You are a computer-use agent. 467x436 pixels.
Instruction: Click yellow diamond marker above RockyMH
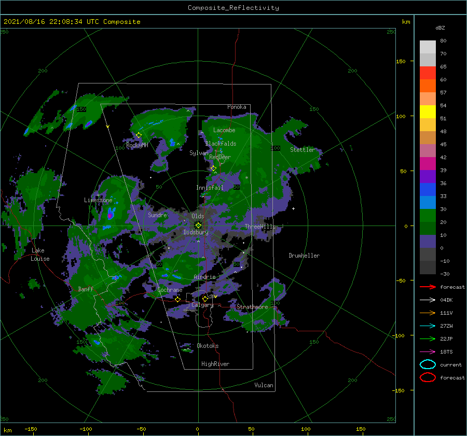coord(139,135)
